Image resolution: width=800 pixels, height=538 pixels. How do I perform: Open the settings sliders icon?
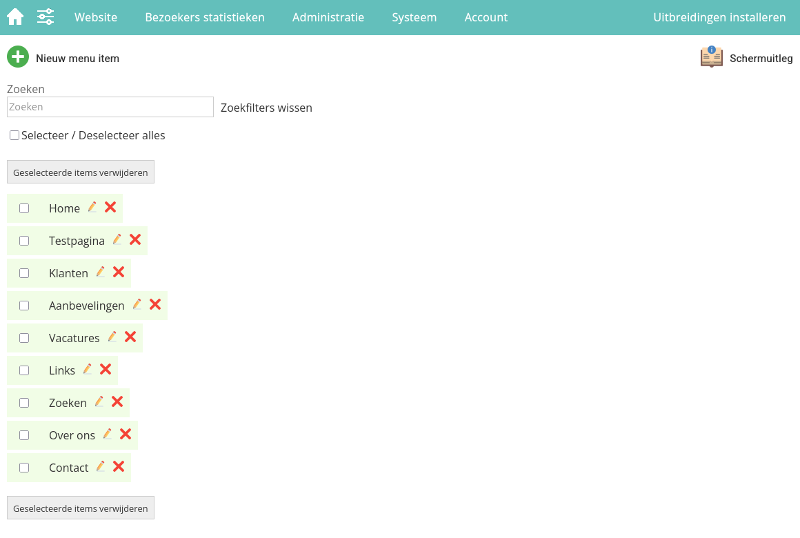46,17
